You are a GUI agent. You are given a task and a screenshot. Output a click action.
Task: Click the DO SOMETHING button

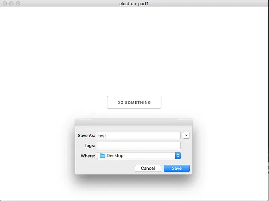coord(134,102)
